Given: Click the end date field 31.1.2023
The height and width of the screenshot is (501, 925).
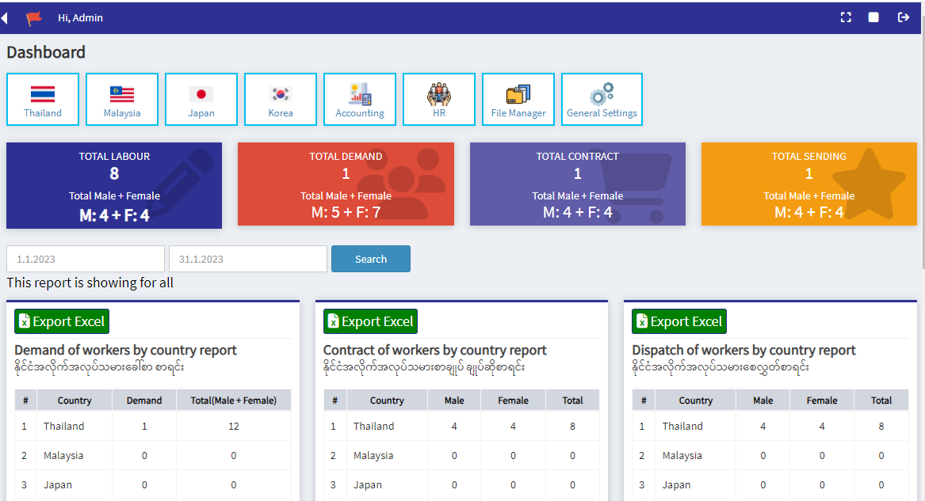Looking at the screenshot, I should [247, 259].
